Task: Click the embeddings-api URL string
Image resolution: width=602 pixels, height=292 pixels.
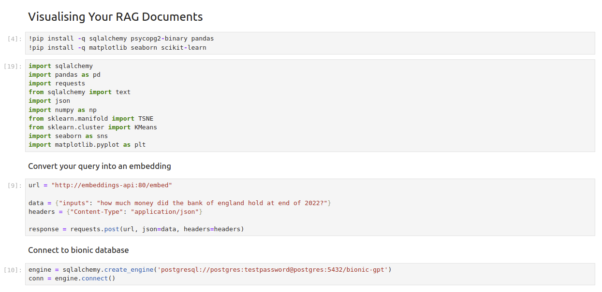Action: pyautogui.click(x=112, y=185)
